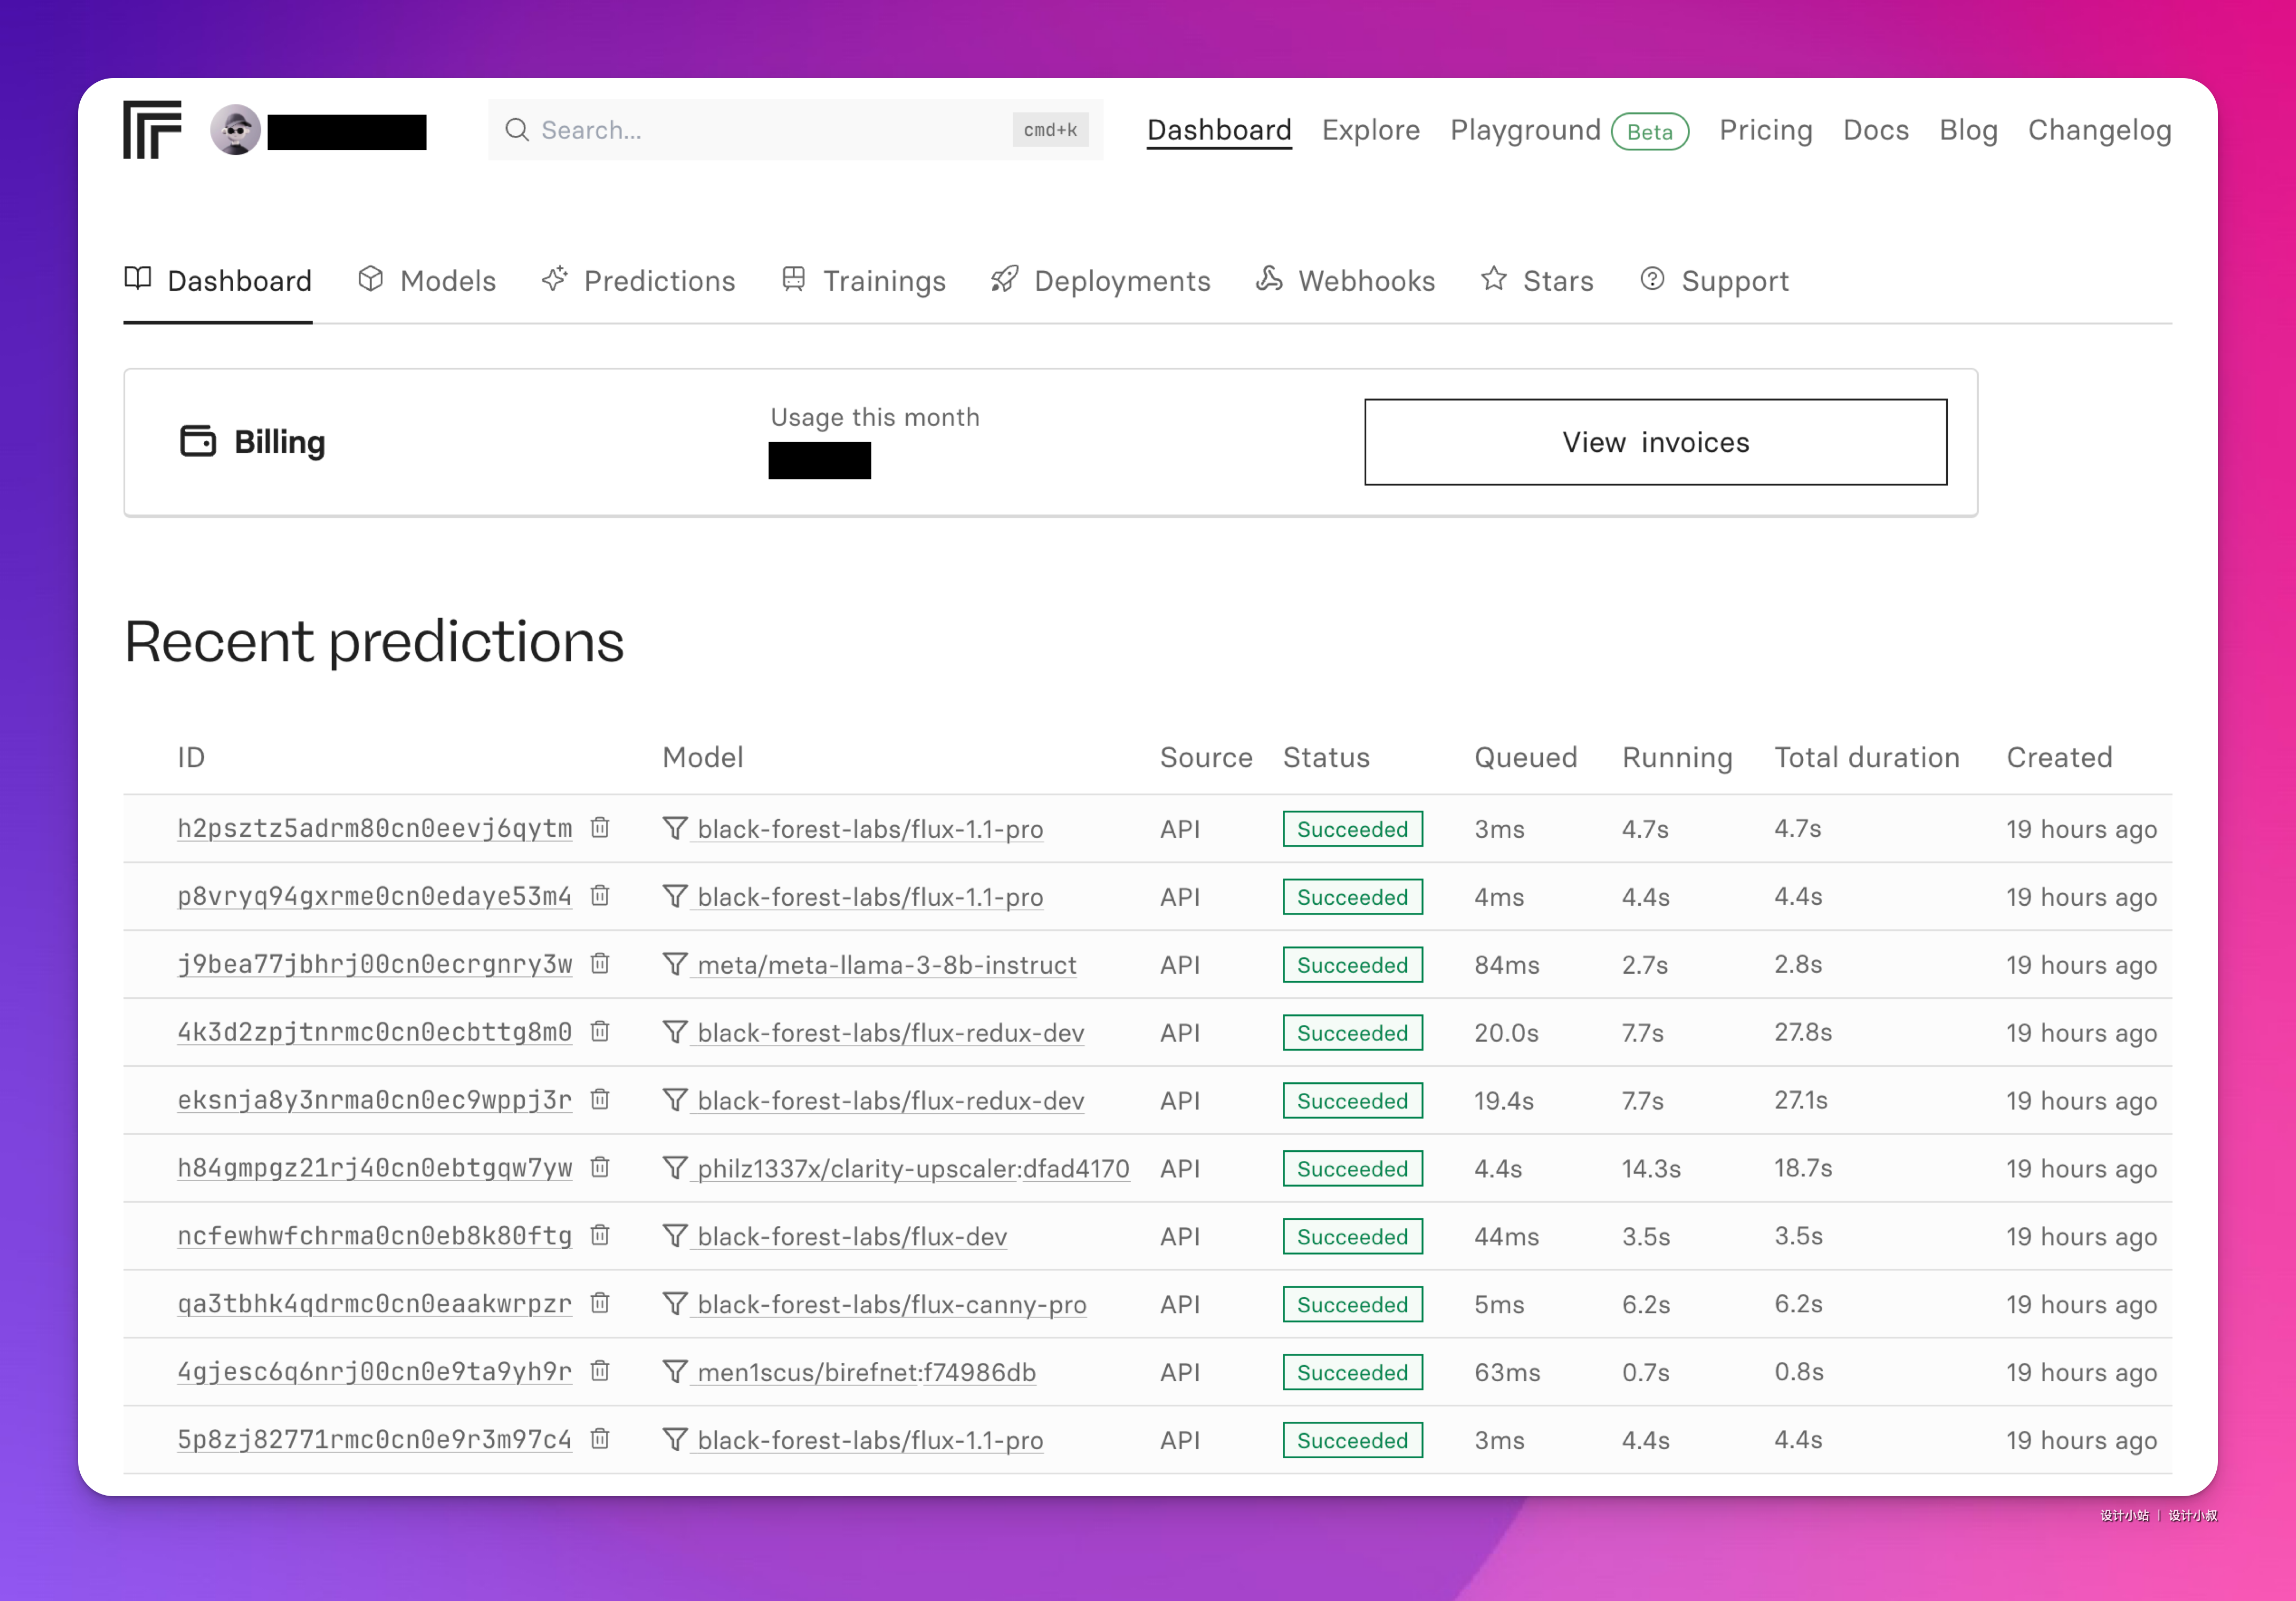Click trash icon for prediction j9bea77jbhrj00cn0ecrgnry3w
The width and height of the screenshot is (2296, 1601).
600,964
